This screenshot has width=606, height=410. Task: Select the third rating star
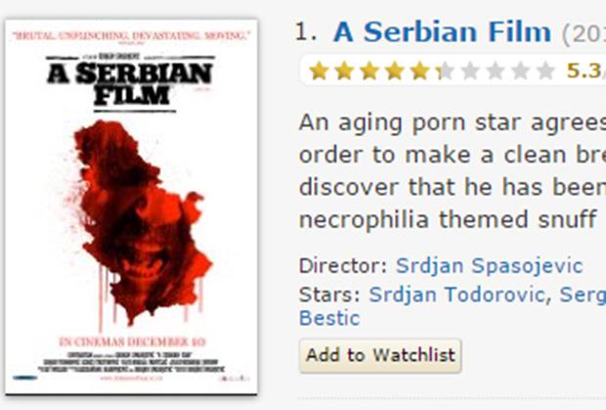click(368, 70)
